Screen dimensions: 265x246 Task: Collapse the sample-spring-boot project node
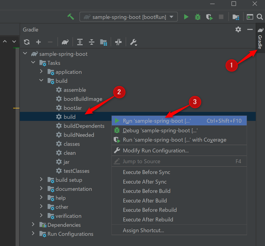(25, 53)
